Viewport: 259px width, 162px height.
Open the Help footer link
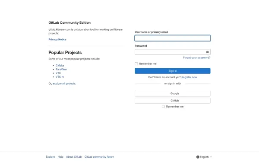(x=60, y=157)
